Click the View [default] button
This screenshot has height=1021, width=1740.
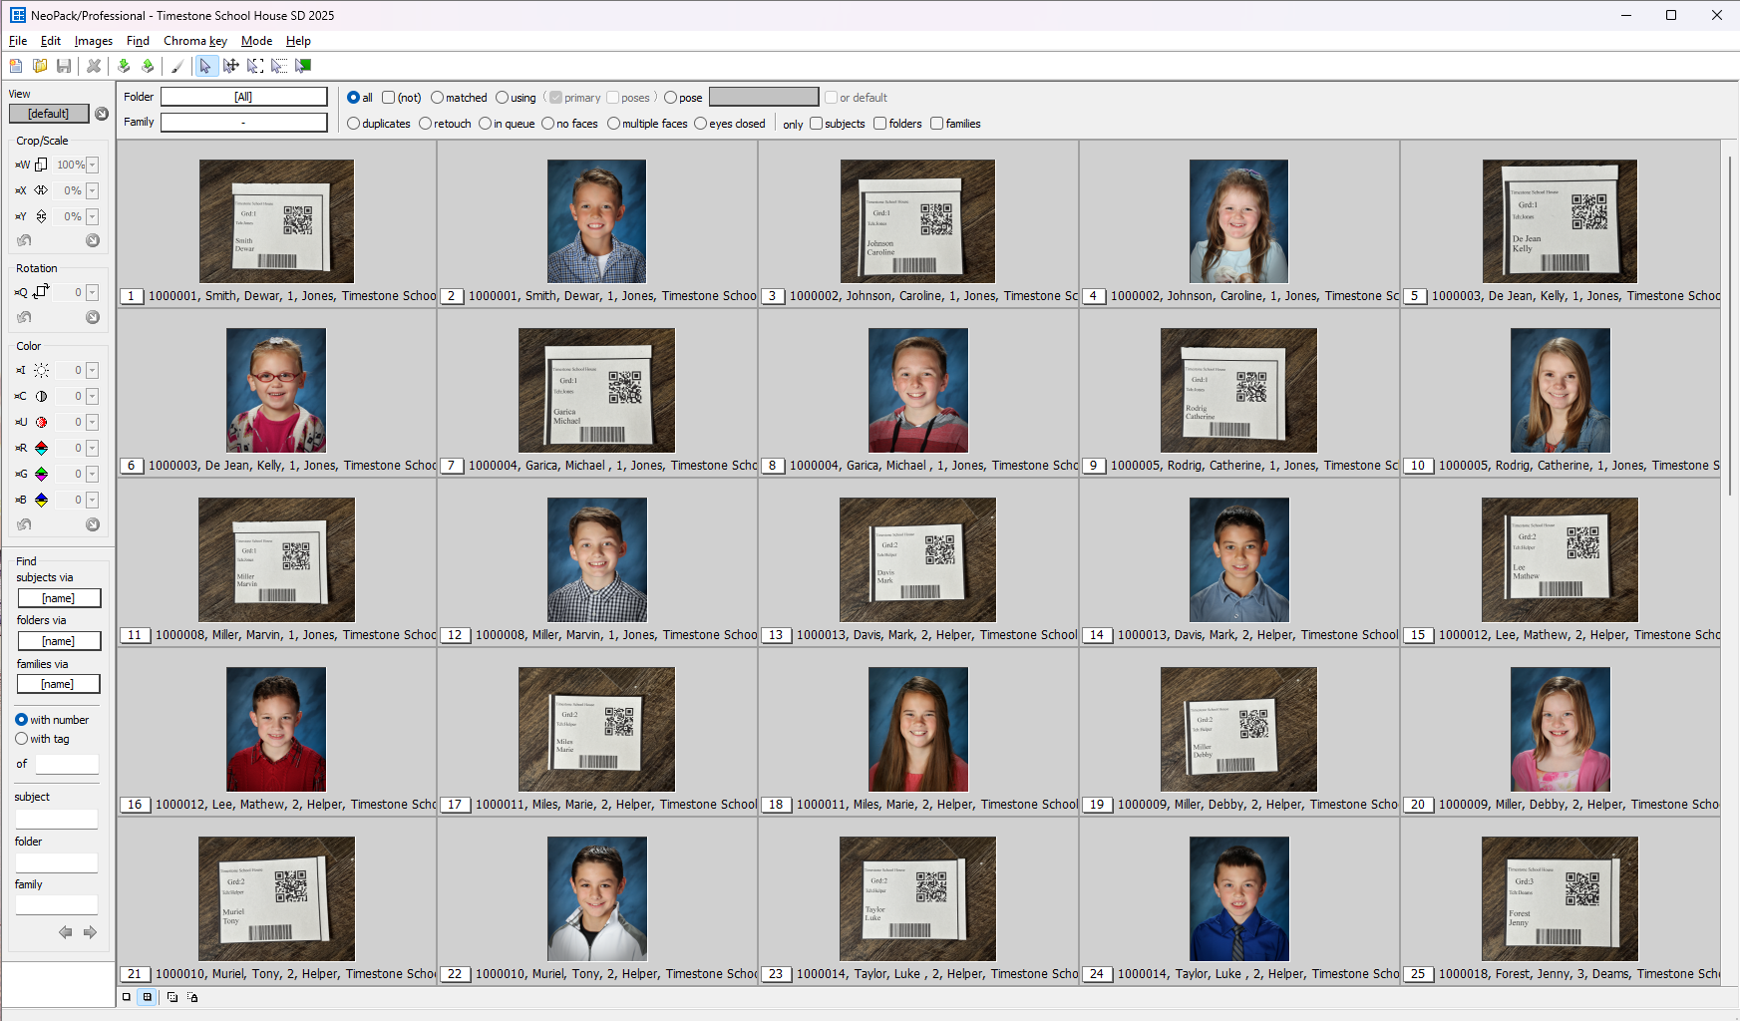[49, 114]
